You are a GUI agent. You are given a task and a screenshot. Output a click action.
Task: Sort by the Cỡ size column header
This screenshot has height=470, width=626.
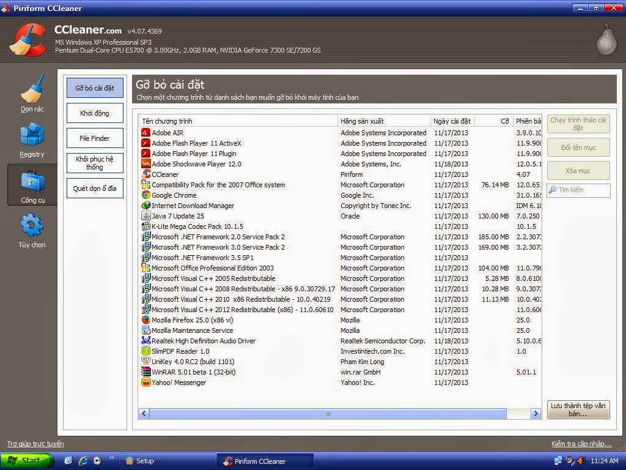(493, 121)
